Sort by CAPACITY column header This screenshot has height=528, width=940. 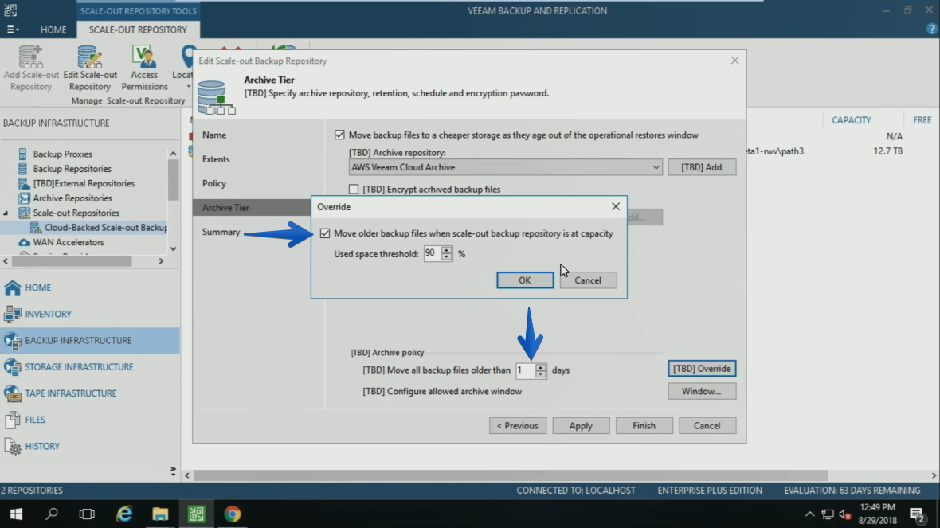point(852,120)
